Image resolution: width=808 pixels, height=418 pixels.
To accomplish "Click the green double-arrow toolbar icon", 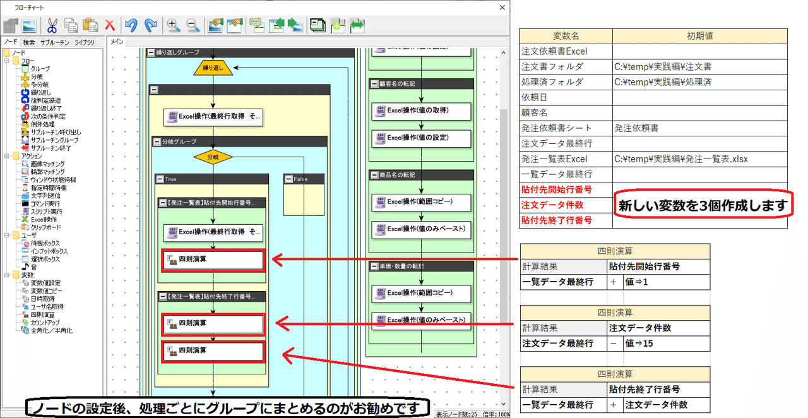I will [x=357, y=25].
